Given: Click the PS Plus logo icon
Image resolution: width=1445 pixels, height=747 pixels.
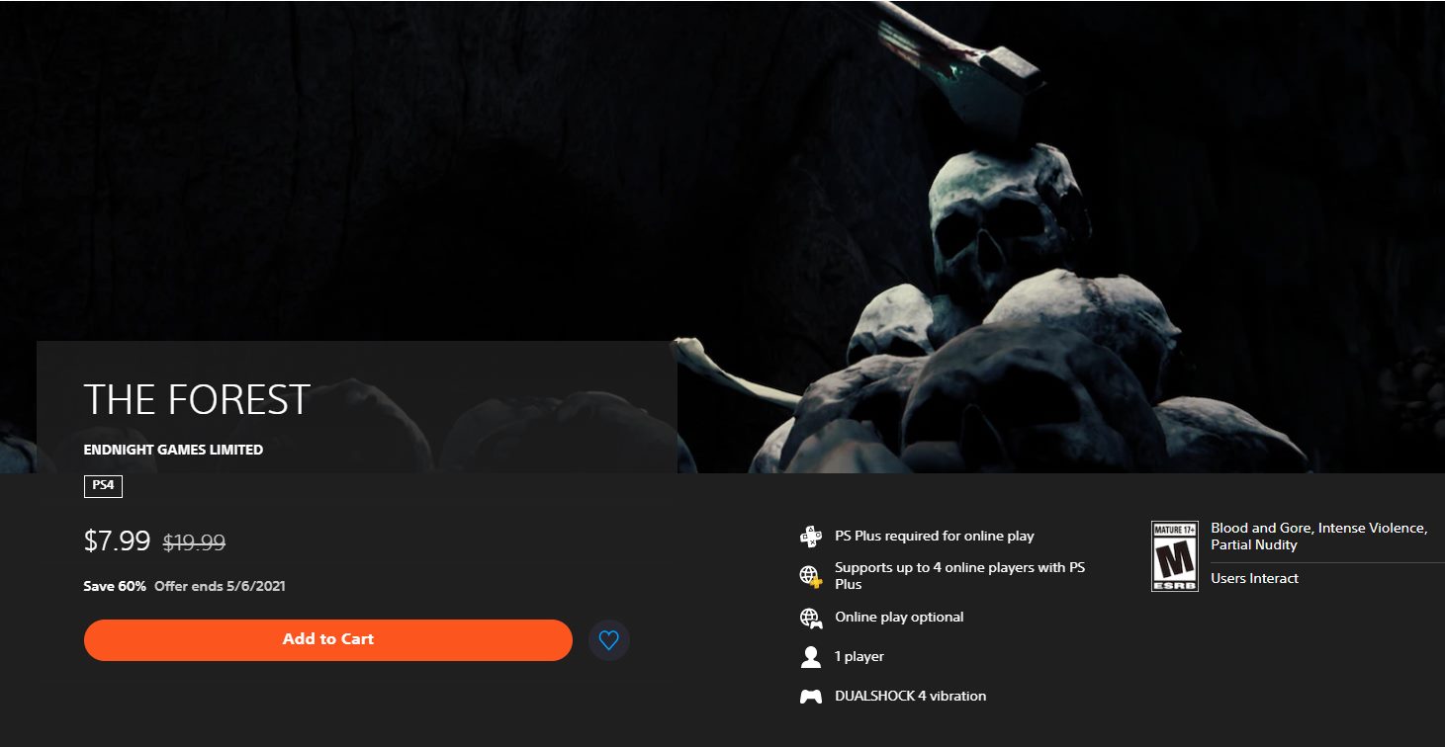Looking at the screenshot, I should pyautogui.click(x=810, y=537).
